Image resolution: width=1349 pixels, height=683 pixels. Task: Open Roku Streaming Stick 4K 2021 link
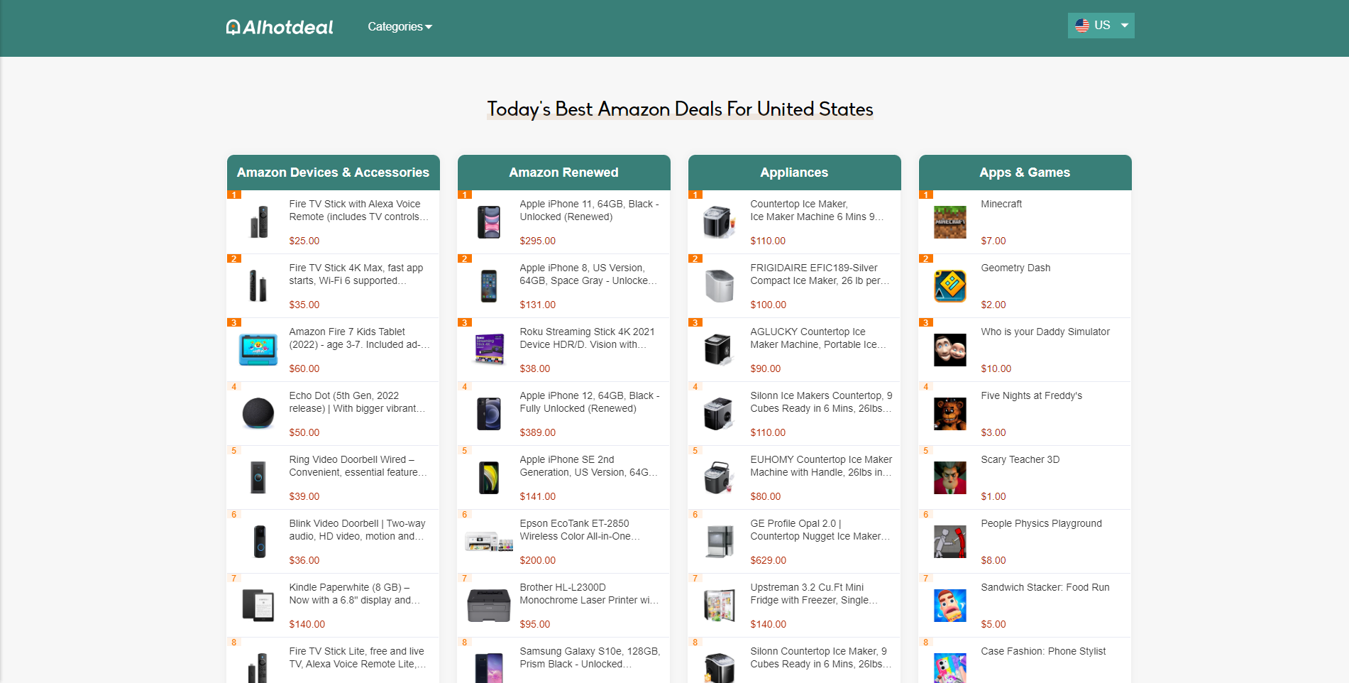587,338
